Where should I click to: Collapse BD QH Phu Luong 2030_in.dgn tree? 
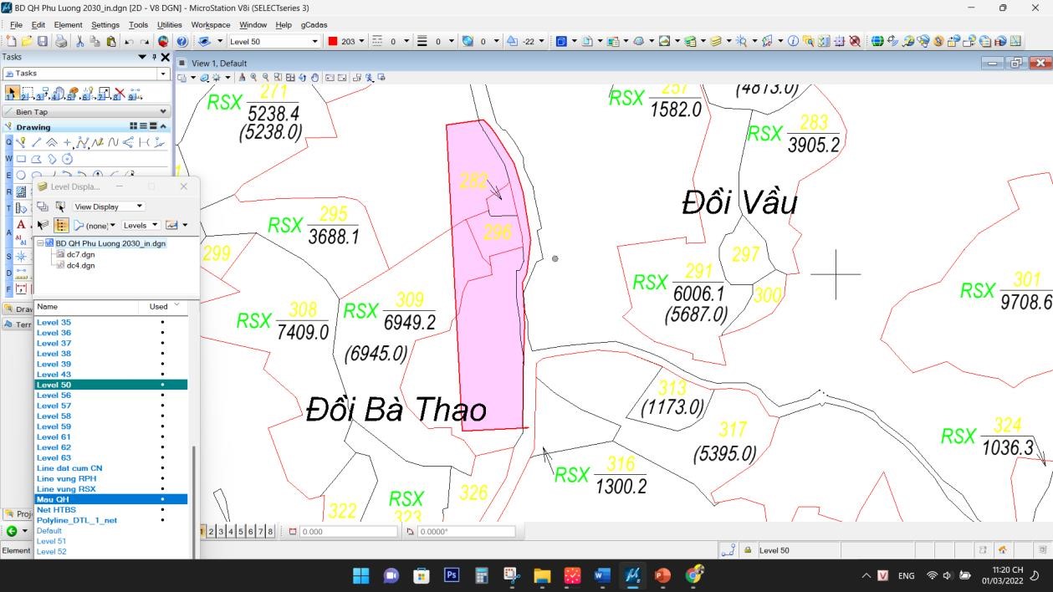point(40,243)
